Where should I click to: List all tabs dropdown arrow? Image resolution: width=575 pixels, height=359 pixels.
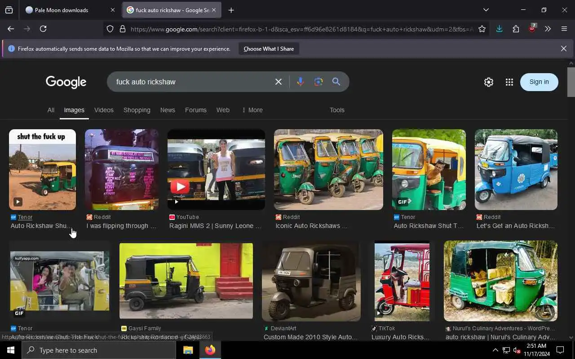(486, 10)
